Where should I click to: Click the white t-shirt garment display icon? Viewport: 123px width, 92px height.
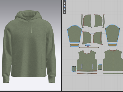click(65, 3)
